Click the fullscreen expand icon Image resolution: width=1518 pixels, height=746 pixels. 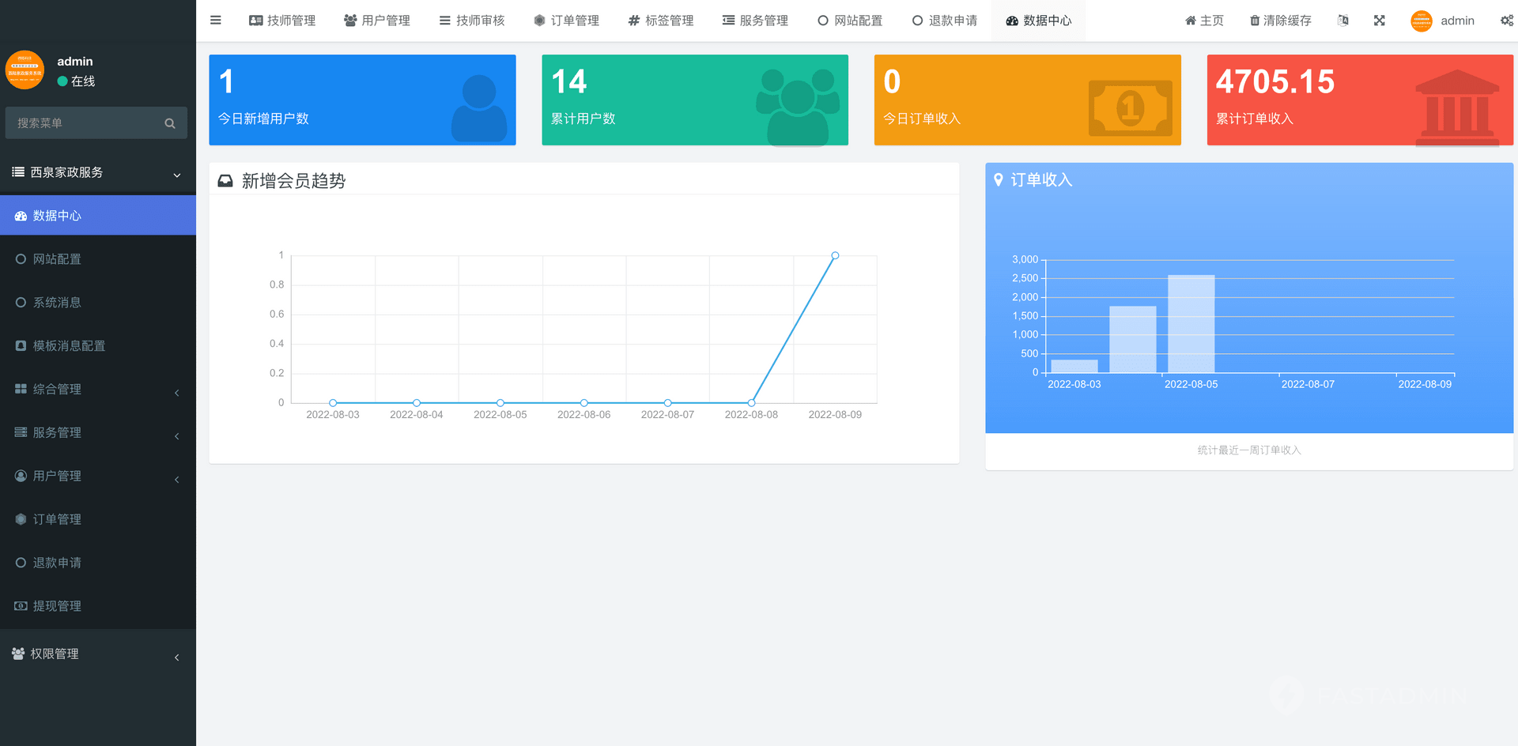pos(1379,21)
